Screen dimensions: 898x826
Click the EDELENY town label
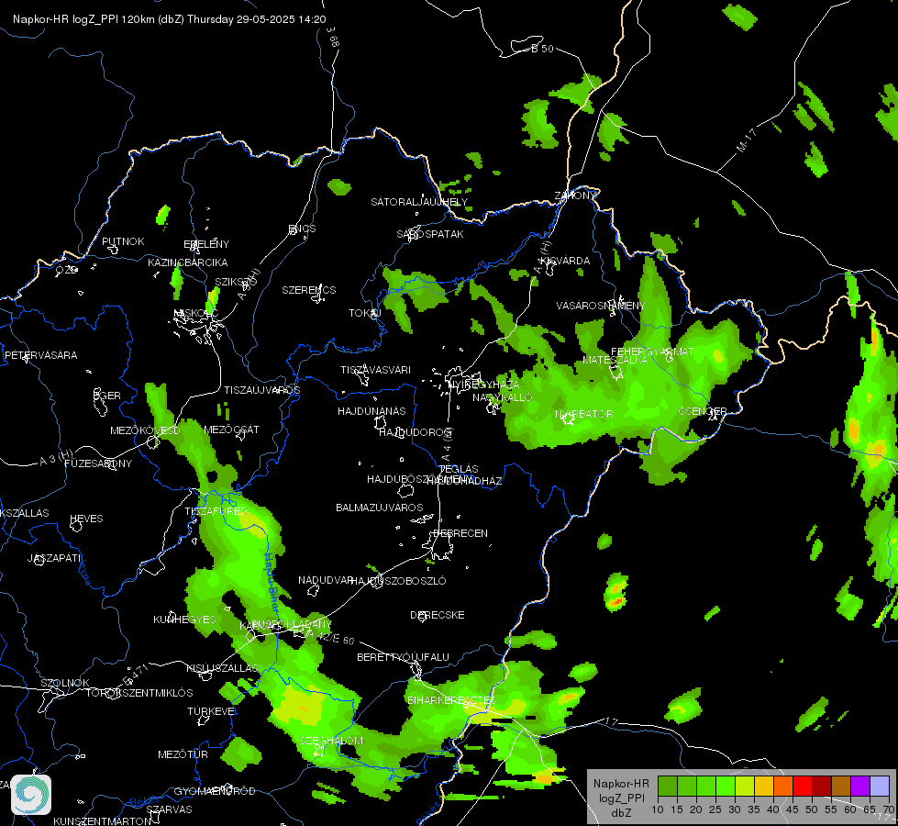(206, 244)
